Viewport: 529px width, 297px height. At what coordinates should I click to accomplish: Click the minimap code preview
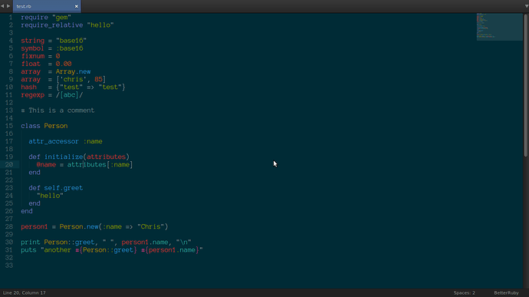(x=499, y=27)
